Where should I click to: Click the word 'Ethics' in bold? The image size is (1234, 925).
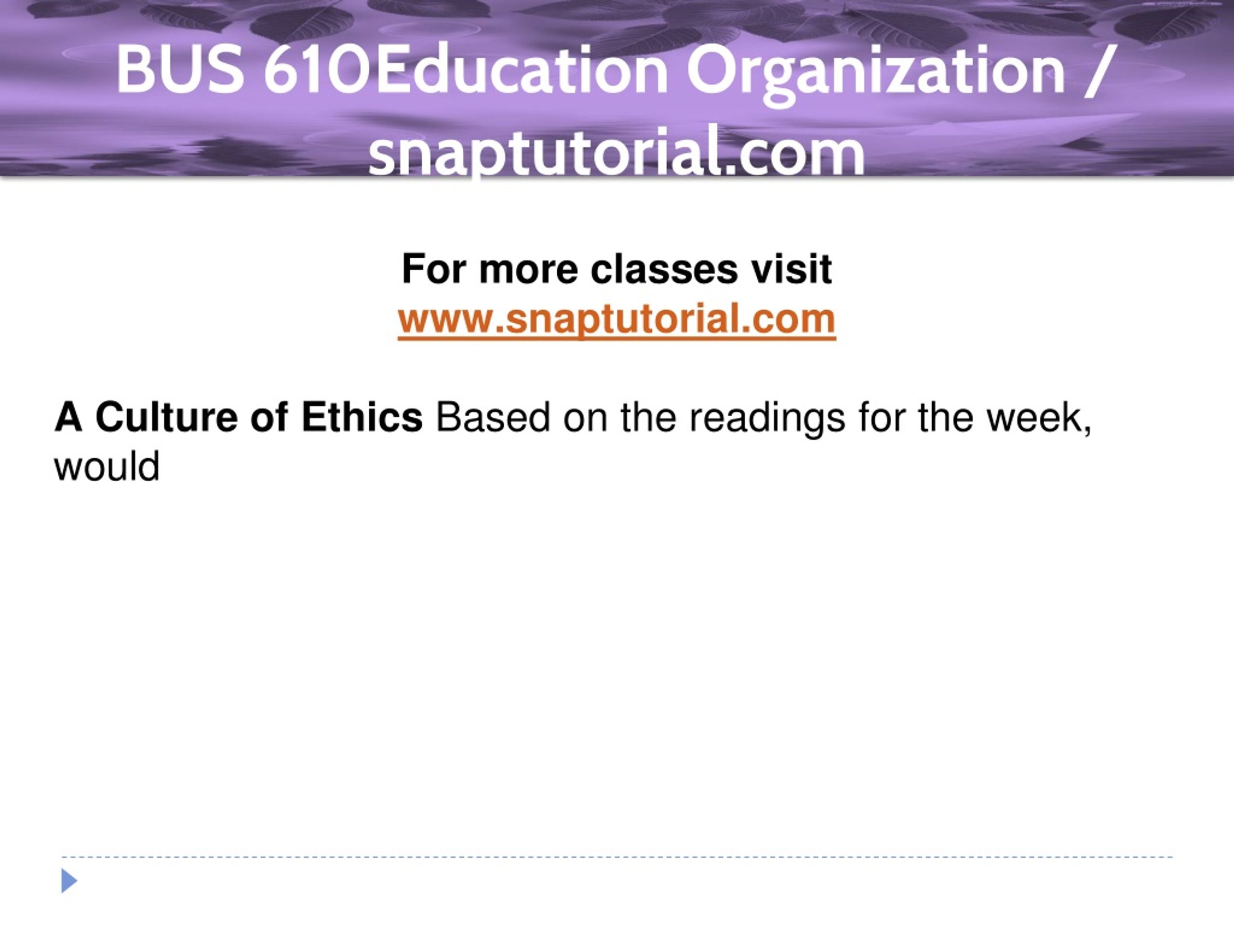[362, 417]
